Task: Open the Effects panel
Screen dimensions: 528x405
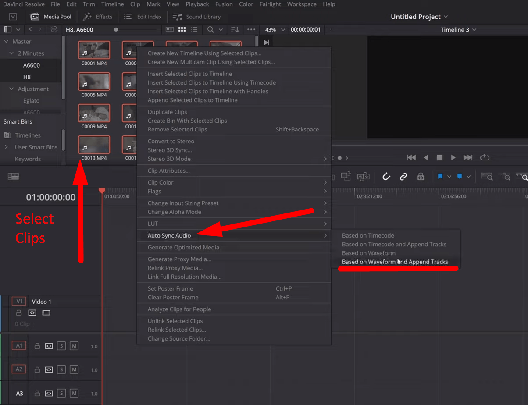Action: click(97, 17)
